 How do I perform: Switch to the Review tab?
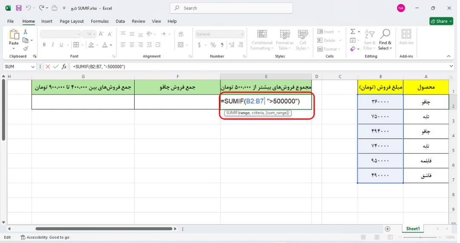tap(138, 21)
